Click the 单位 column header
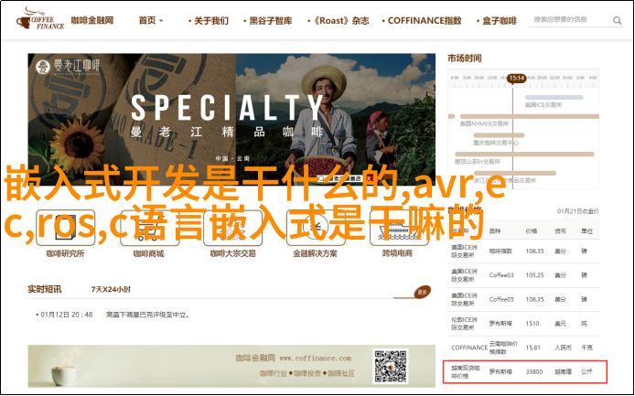 [587, 231]
